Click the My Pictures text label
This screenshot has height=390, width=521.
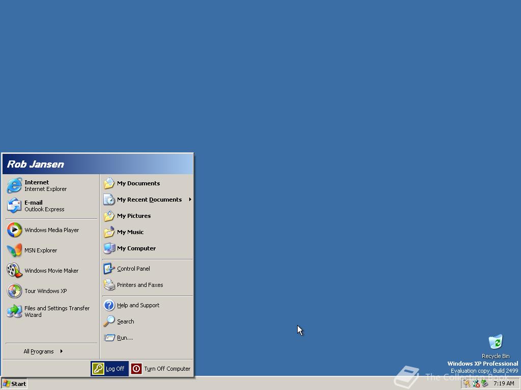(134, 216)
